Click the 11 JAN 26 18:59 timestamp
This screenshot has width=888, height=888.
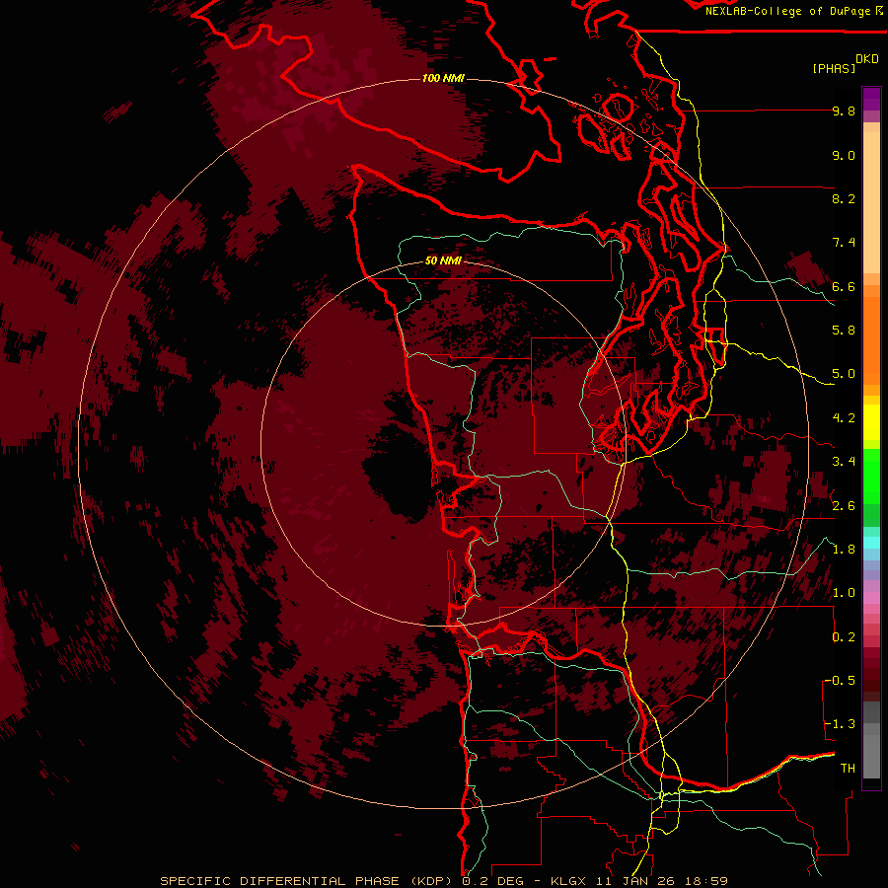click(x=662, y=881)
